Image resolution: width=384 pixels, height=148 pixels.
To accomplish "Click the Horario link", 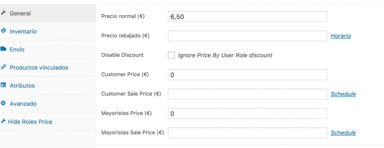I will point(341,36).
